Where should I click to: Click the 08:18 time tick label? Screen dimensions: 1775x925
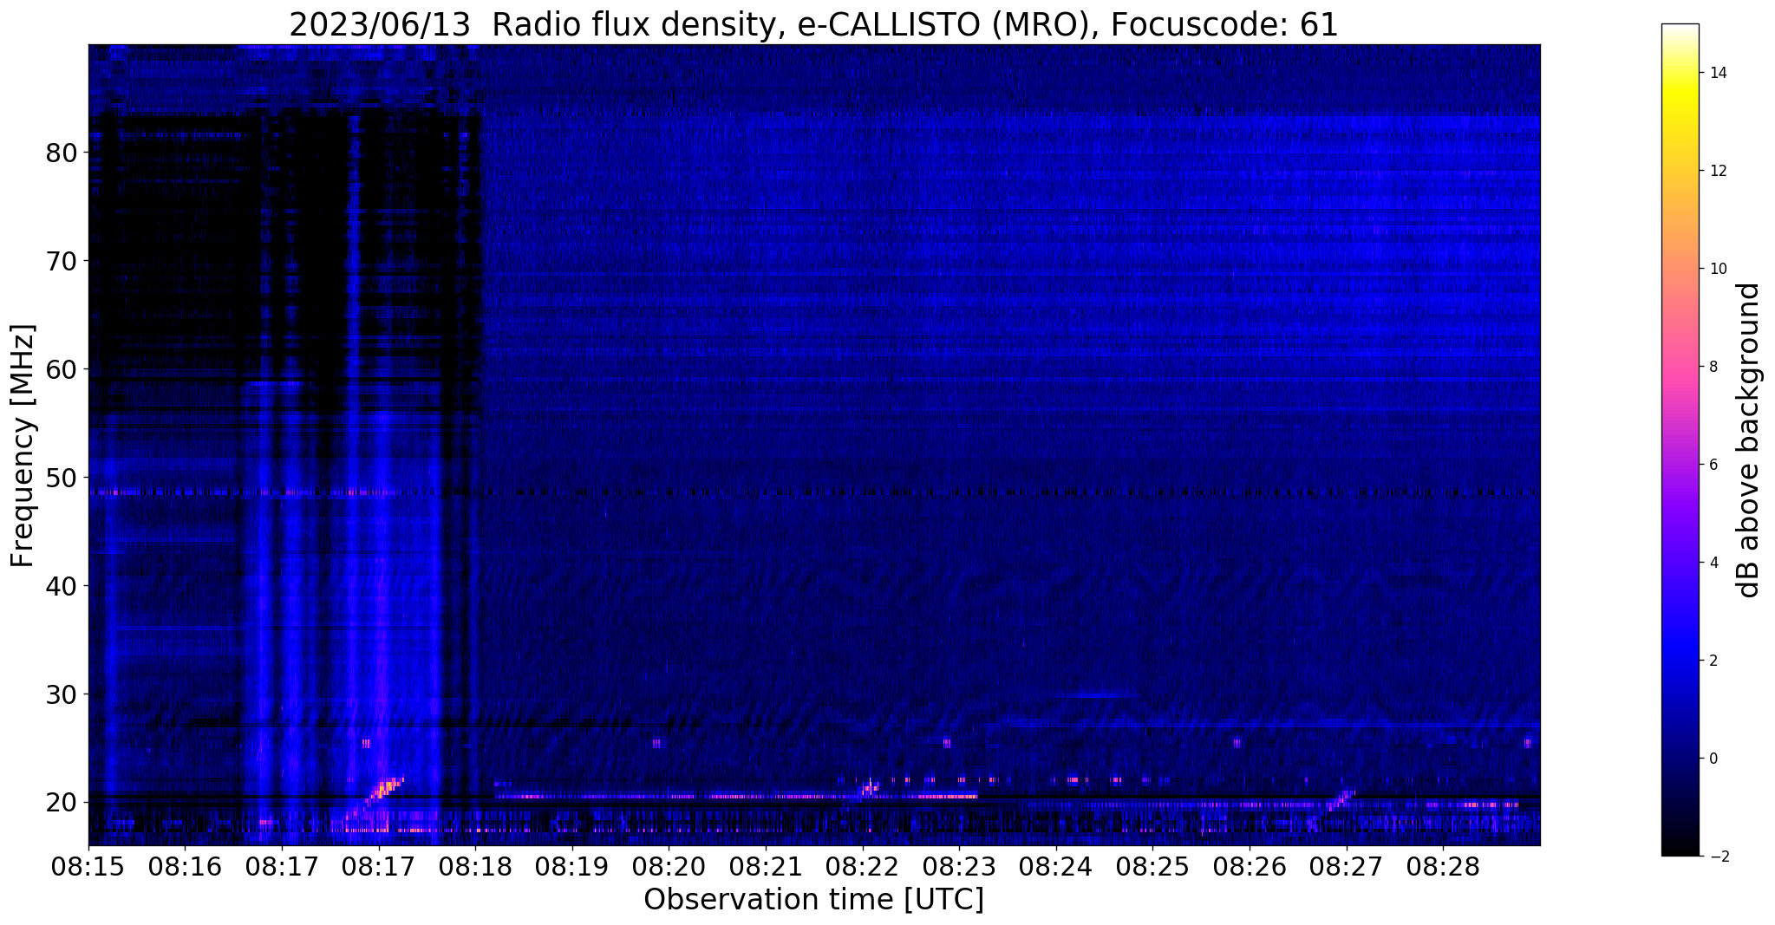(475, 868)
